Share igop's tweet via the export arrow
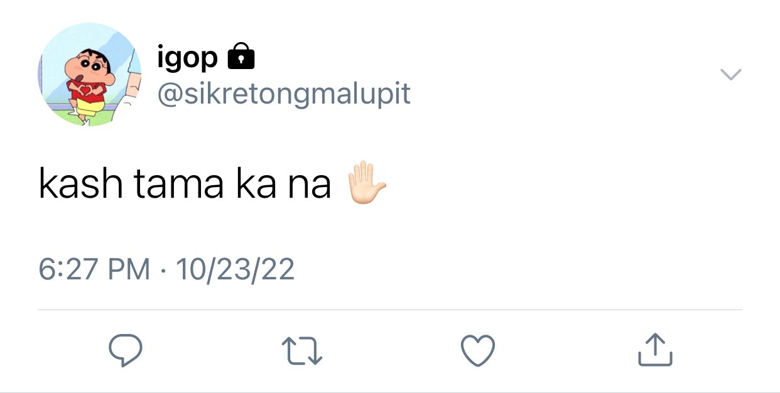This screenshot has height=393, width=780. click(655, 350)
